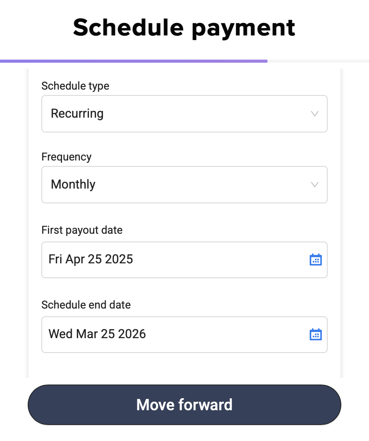Open the Schedule type combo box
Viewport: 369px width, 441px height.
tap(184, 114)
